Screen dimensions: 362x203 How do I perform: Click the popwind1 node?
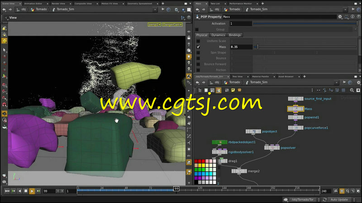(x=295, y=117)
